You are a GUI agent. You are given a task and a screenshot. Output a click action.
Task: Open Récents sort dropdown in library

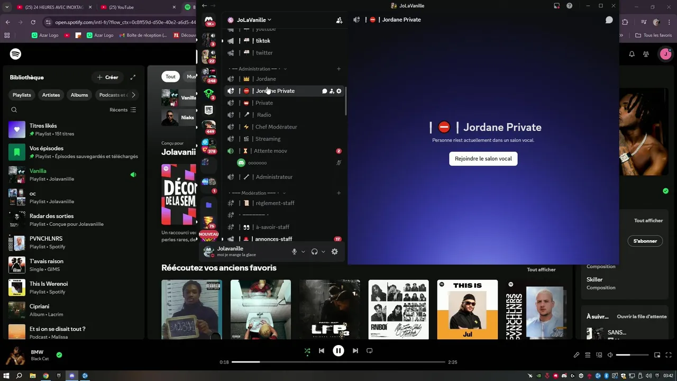[123, 110]
